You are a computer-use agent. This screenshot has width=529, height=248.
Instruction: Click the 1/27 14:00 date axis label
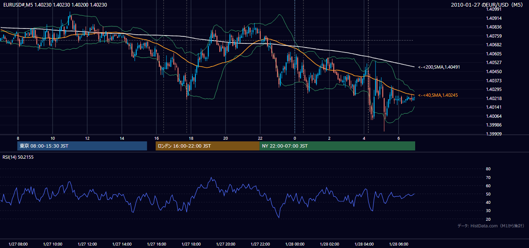tap(122, 244)
